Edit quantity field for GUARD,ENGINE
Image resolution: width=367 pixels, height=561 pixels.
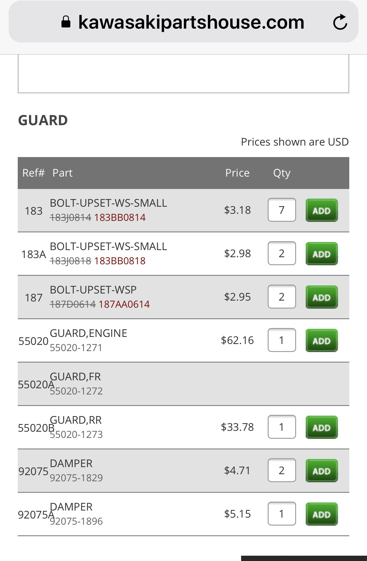click(282, 340)
